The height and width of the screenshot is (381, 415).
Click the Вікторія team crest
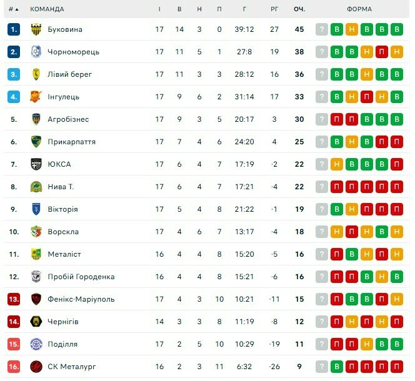point(36,209)
